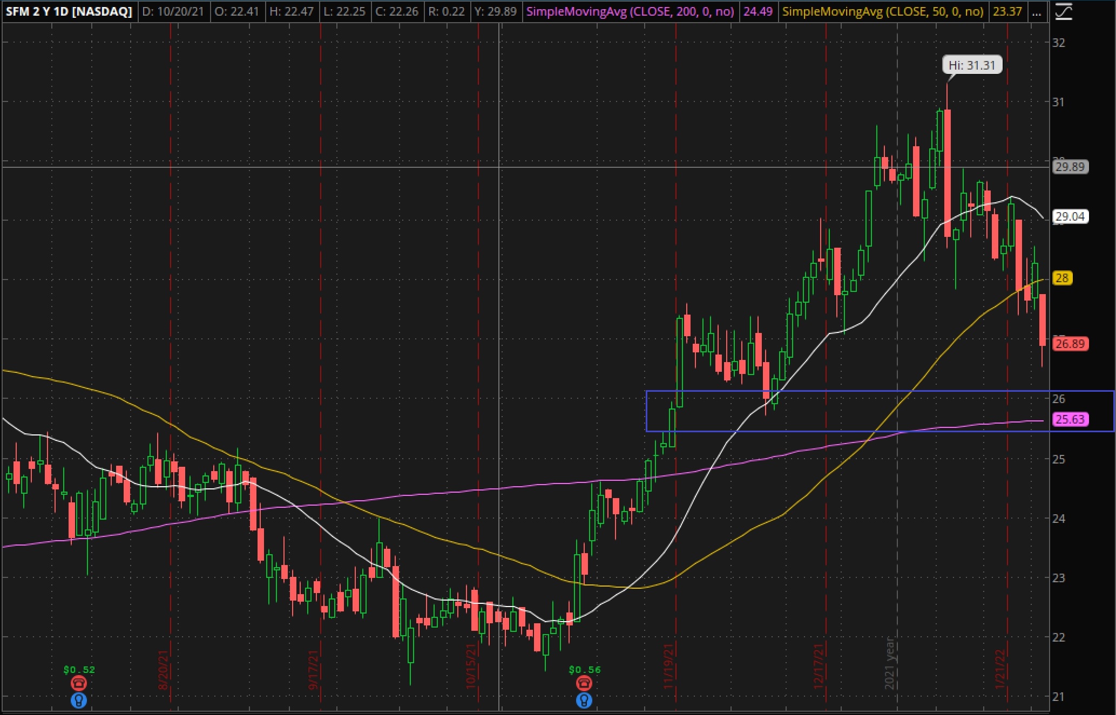Click the blue earnings lightbulb under $0.56
The height and width of the screenshot is (715, 1116).
click(x=584, y=700)
